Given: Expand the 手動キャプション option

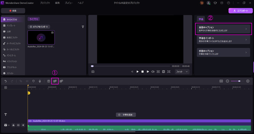Looking at the screenshot, I should (224, 52).
